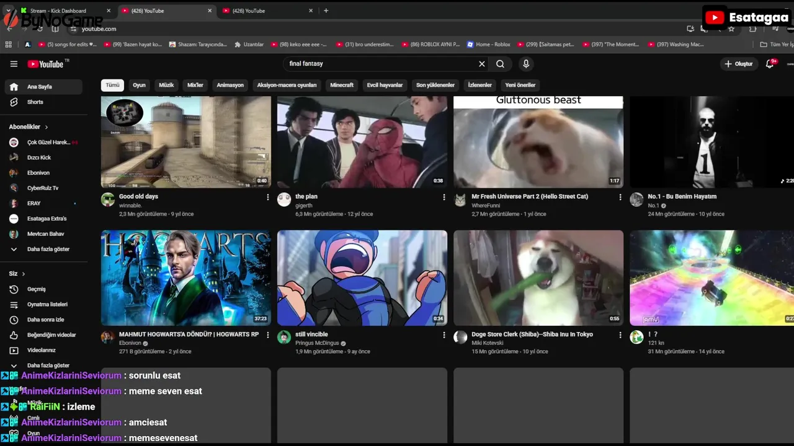Screen dimensions: 794x446
Task: Open the Siz section chevron
Action: point(24,274)
